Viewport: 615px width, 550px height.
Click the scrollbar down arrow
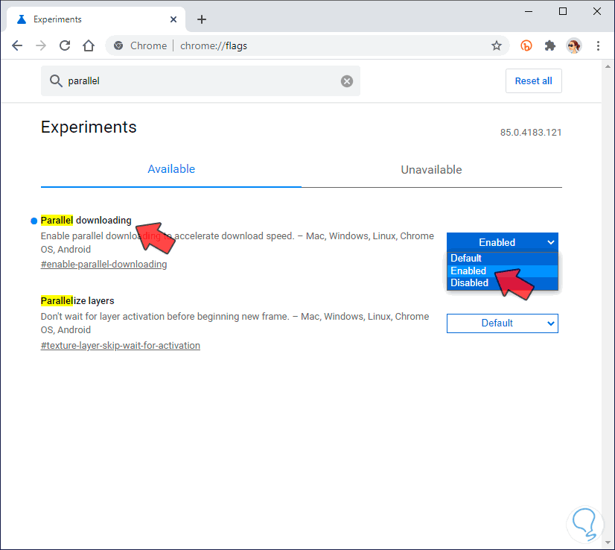[x=608, y=543]
